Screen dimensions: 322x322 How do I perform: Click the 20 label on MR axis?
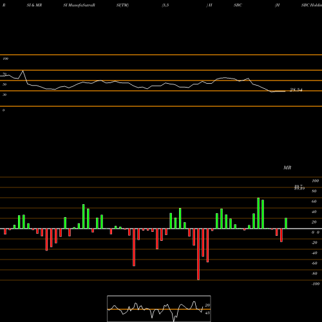tap(314, 222)
